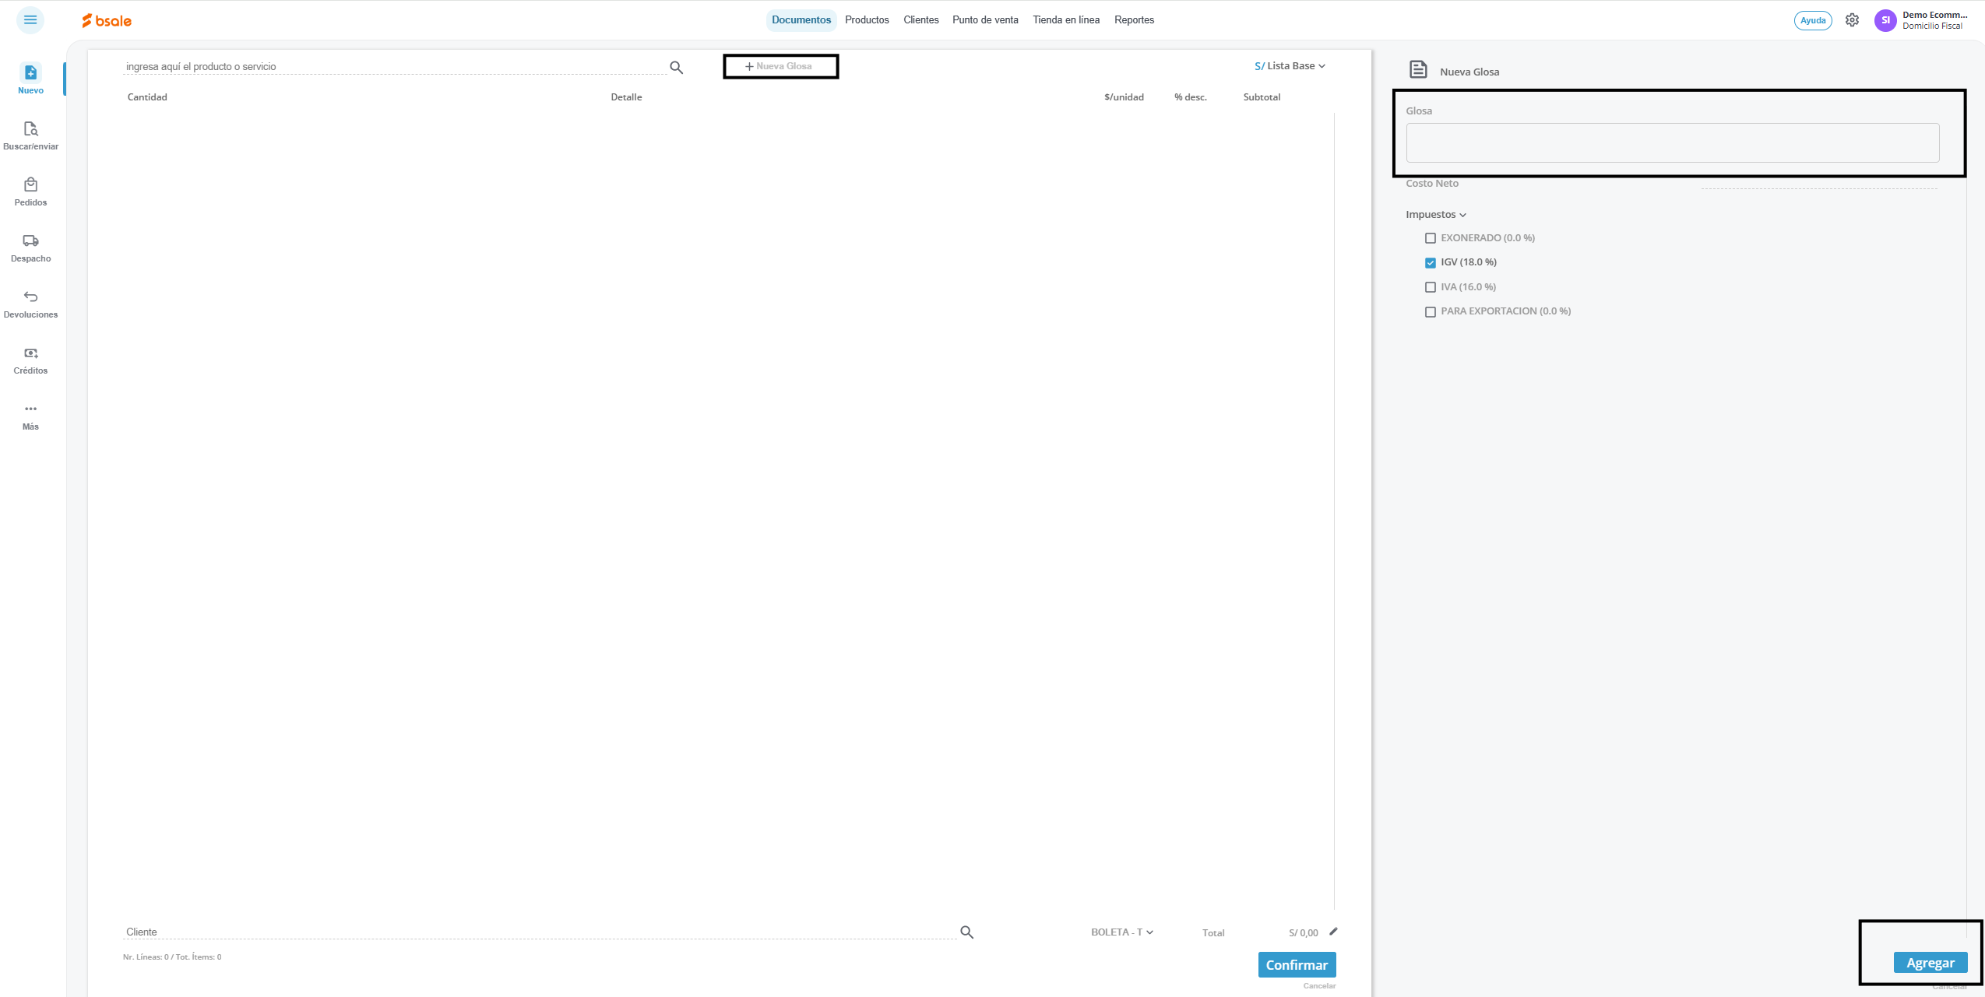Viewport: 1985px width, 997px height.
Task: Enable the IVA (16.0 %) checkbox
Action: point(1430,287)
